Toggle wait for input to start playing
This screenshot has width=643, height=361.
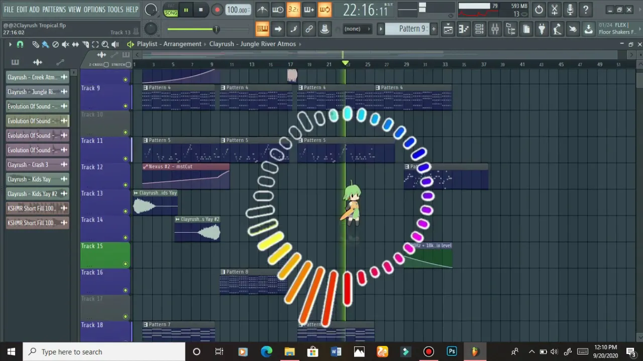tap(278, 10)
